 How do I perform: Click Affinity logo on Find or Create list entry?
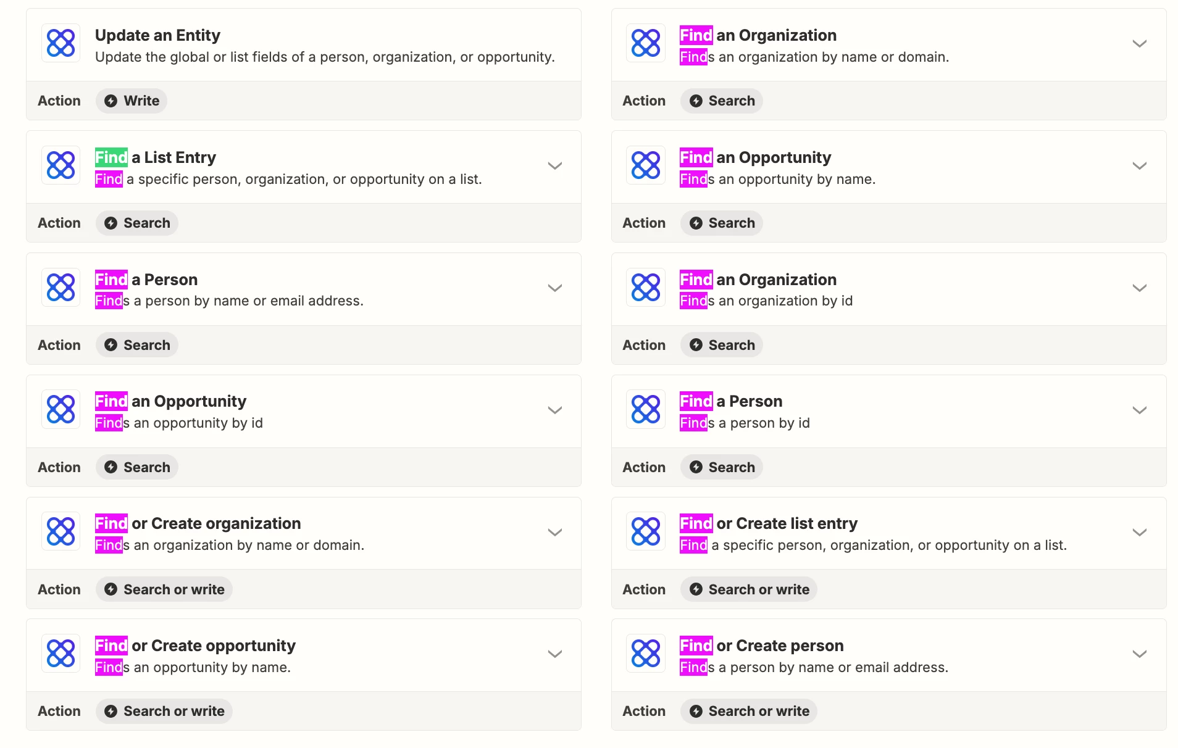646,531
